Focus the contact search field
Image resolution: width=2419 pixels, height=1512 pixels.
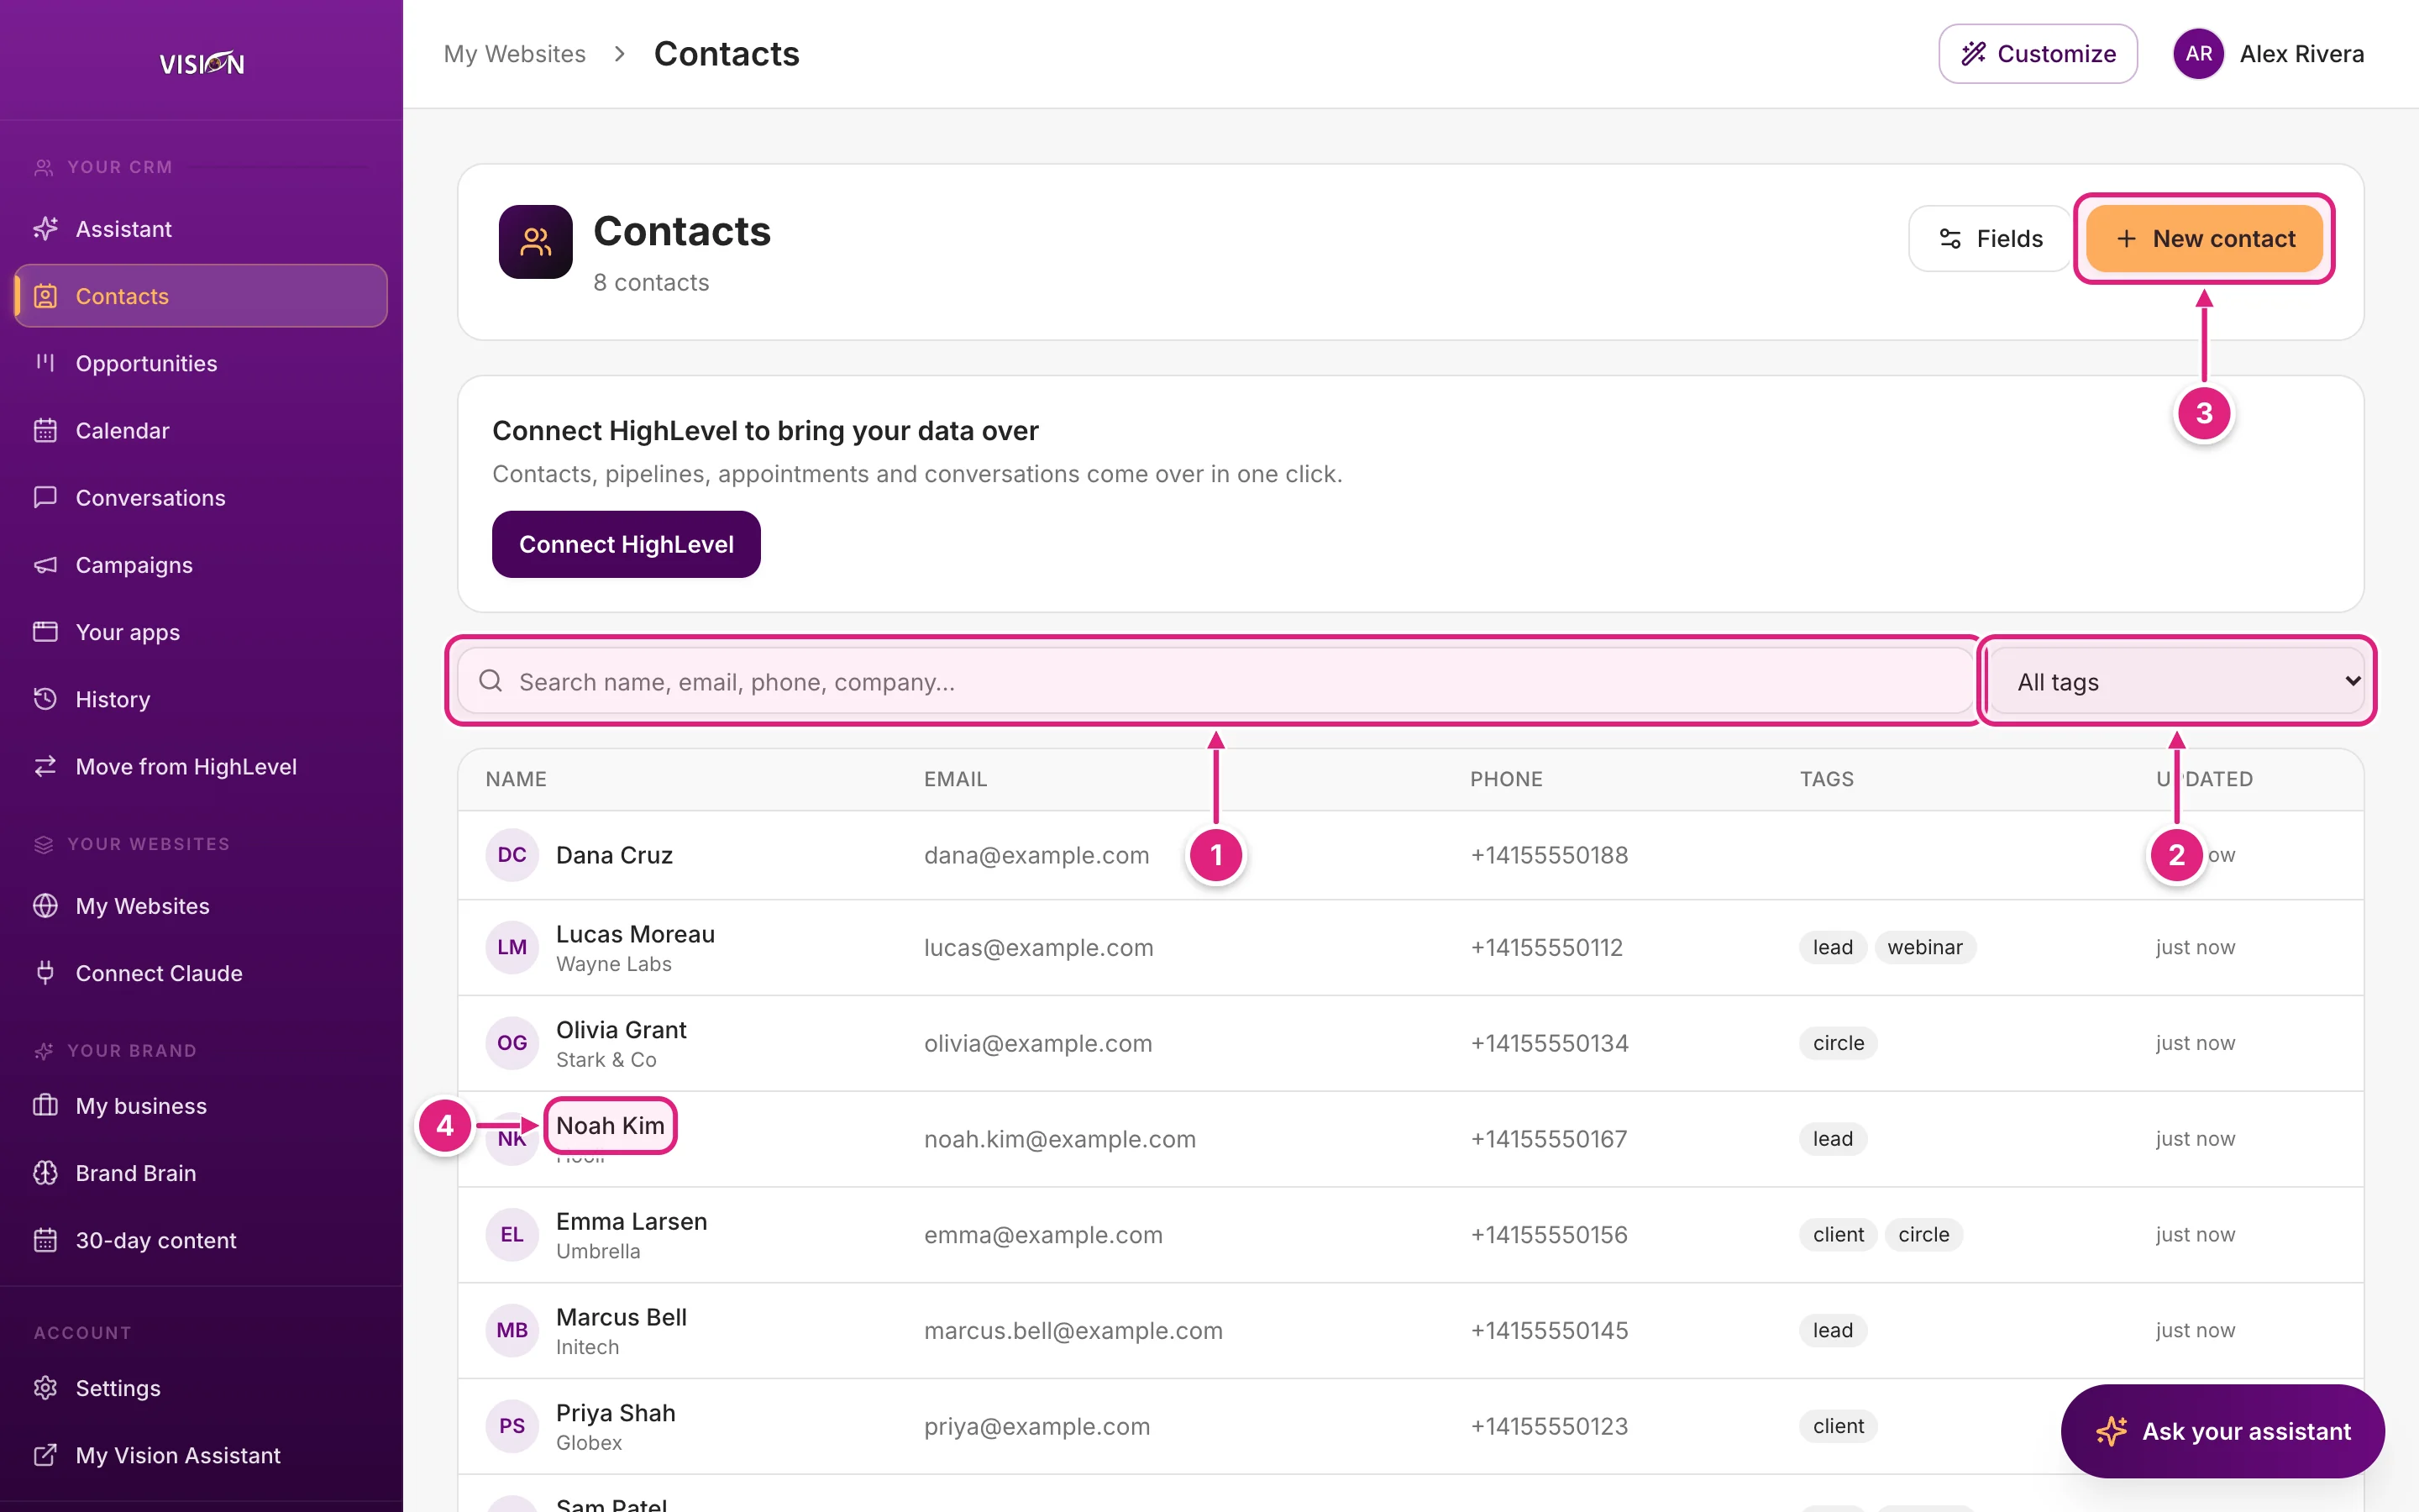[1215, 682]
